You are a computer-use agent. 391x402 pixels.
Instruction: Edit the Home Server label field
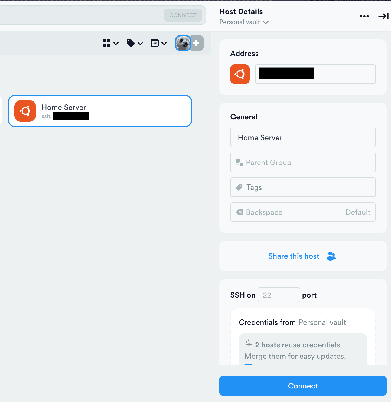point(303,138)
